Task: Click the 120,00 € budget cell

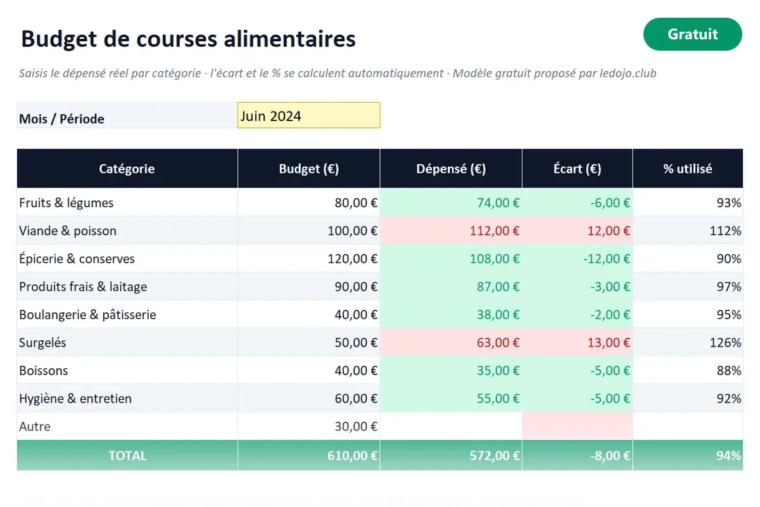Action: [309, 259]
